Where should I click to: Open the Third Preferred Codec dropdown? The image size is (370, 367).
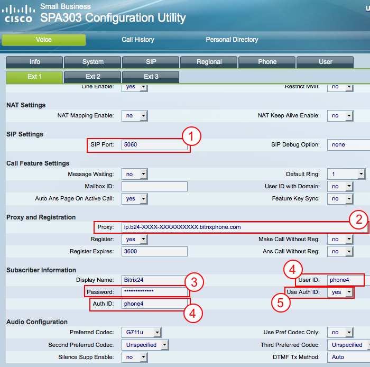(x=348, y=345)
